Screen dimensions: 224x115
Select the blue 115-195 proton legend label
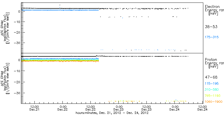pos(212,84)
